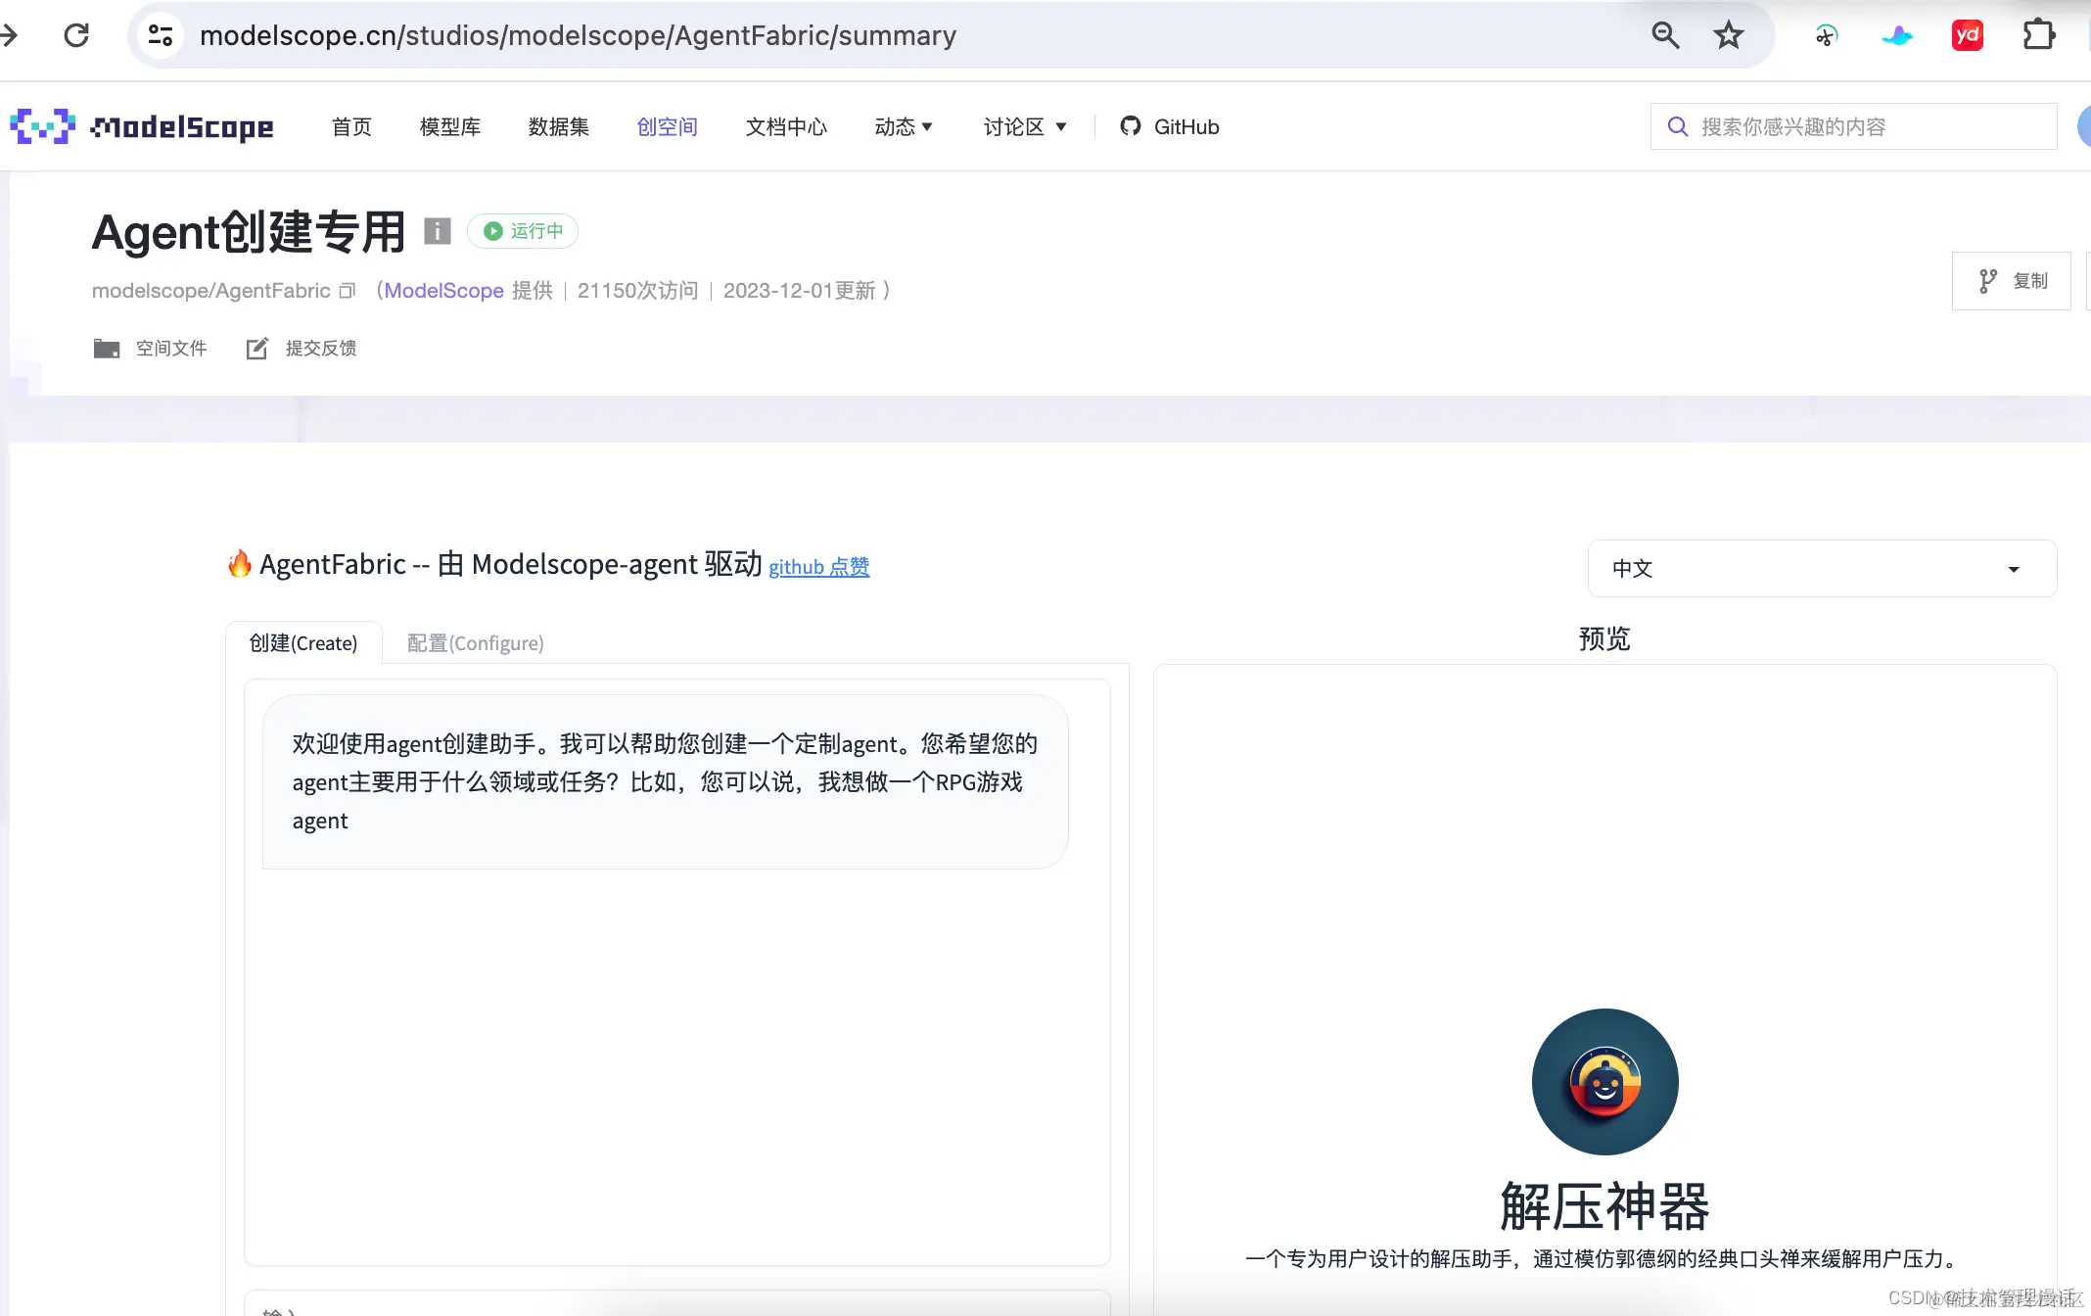
Task: Click the info icon beside Agent创建专用
Action: 437,231
